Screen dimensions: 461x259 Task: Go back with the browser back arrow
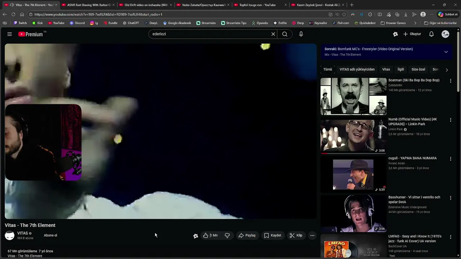click(x=5, y=14)
